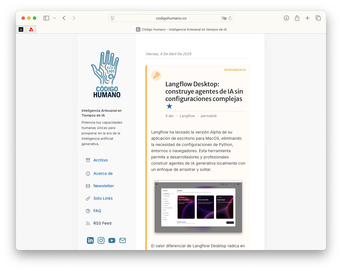This screenshot has width=342, height=271.
Task: Visit the Instagram profile icon
Action: tap(101, 240)
